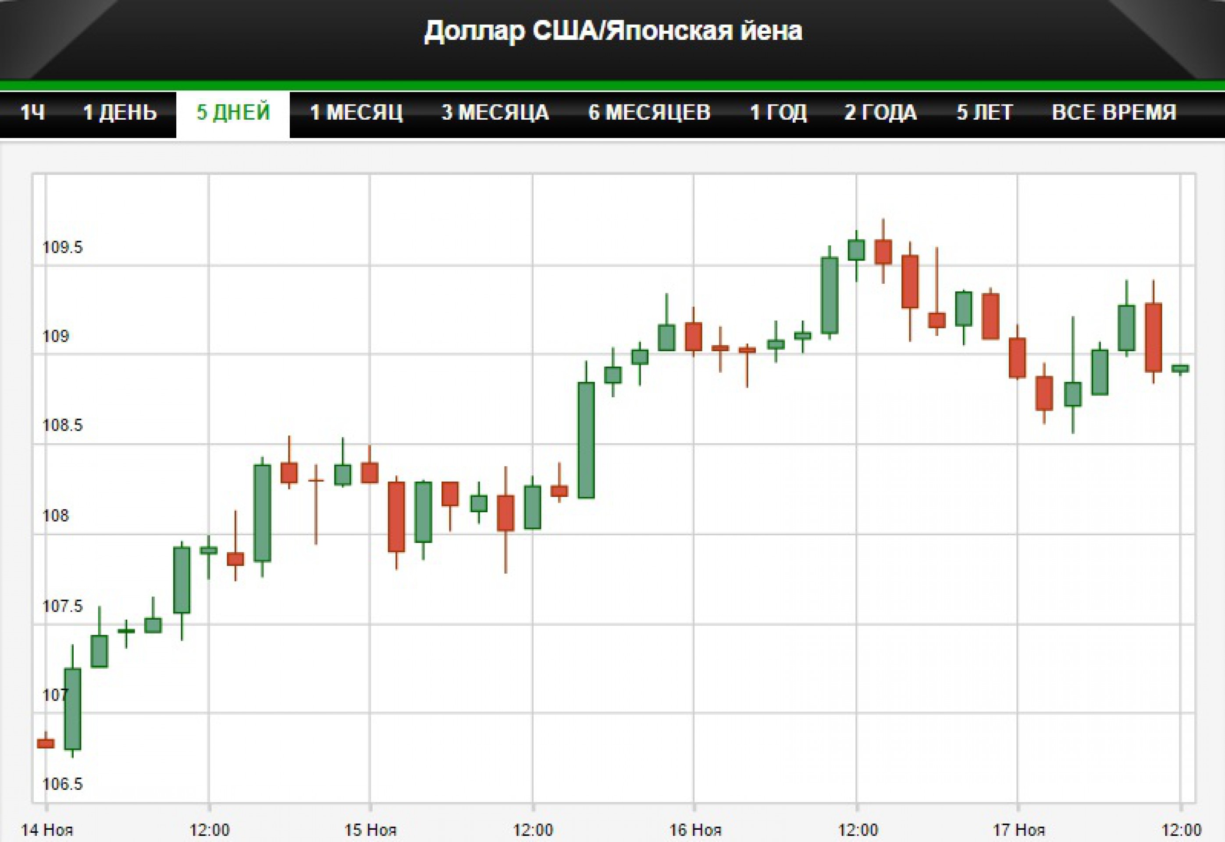Click the 15 Ноя axis label

tap(370, 830)
